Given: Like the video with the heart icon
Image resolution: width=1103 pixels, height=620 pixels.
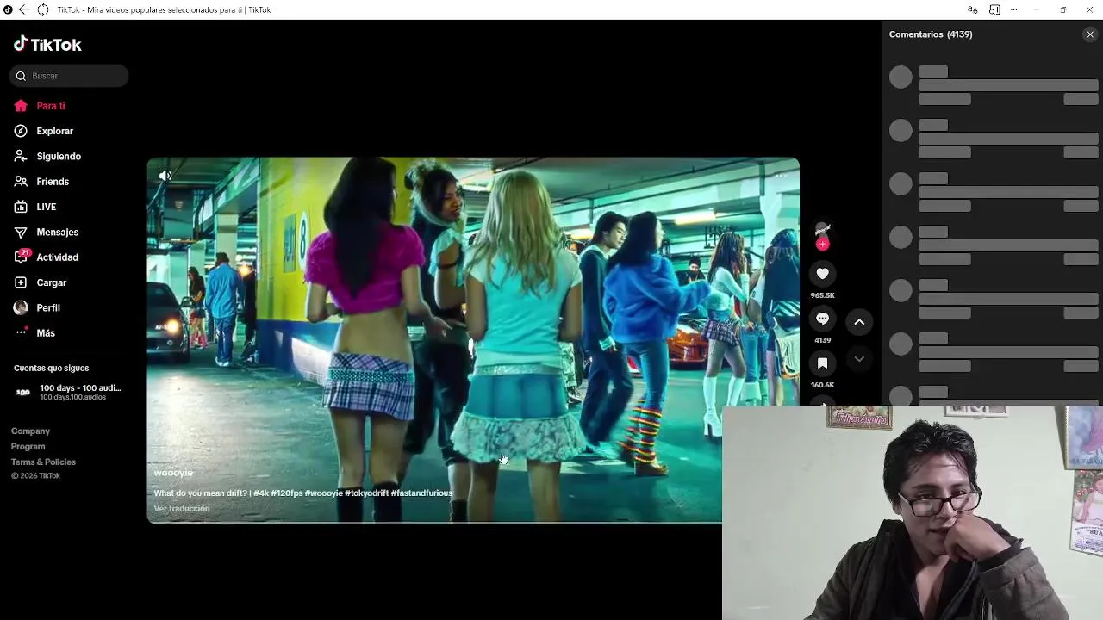Looking at the screenshot, I should [822, 274].
